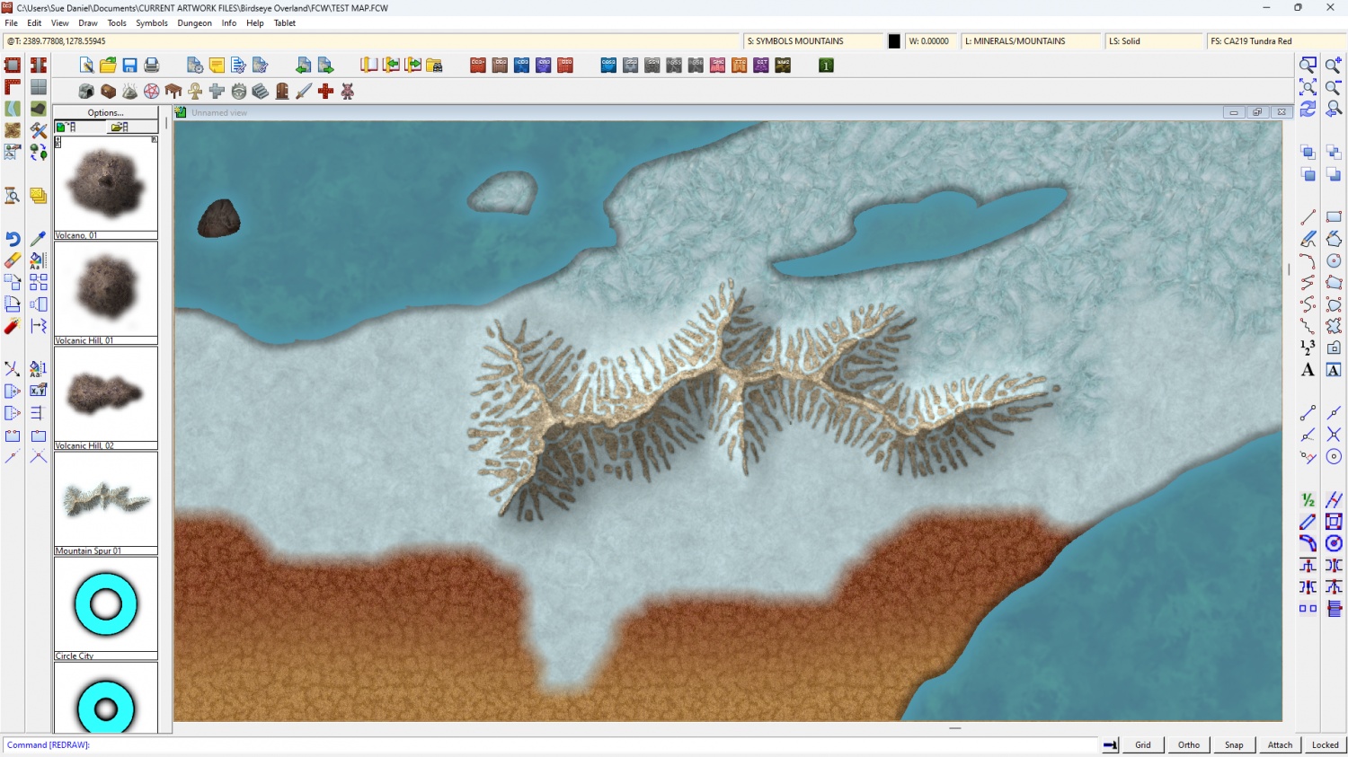
Task: Click the Redraw refresh icon
Action: [1308, 109]
